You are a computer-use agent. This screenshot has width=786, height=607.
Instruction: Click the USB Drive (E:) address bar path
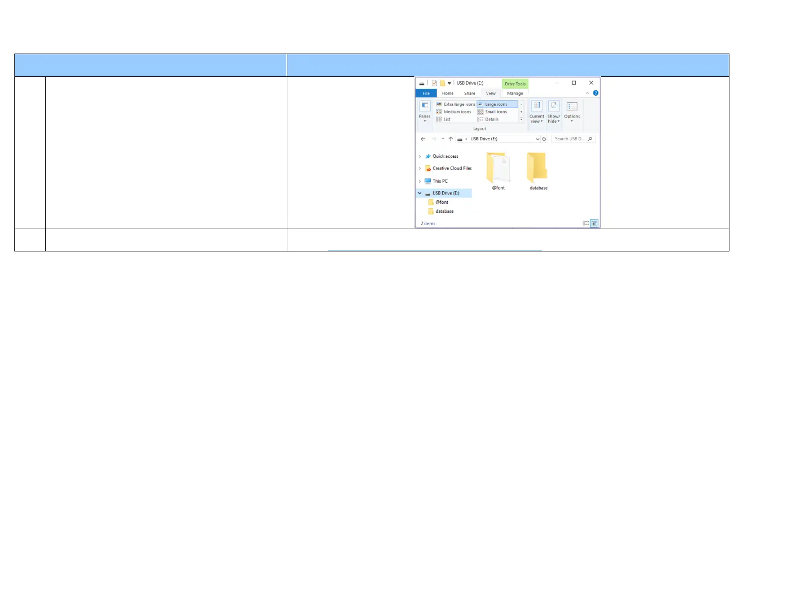484,139
